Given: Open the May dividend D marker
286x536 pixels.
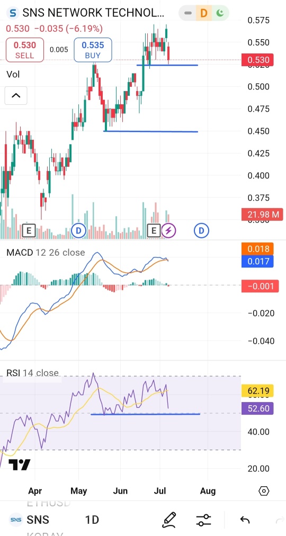Looking at the screenshot, I should [78, 231].
